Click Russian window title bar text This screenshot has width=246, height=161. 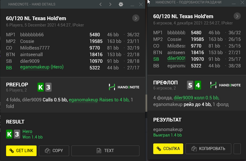[x=188, y=2]
